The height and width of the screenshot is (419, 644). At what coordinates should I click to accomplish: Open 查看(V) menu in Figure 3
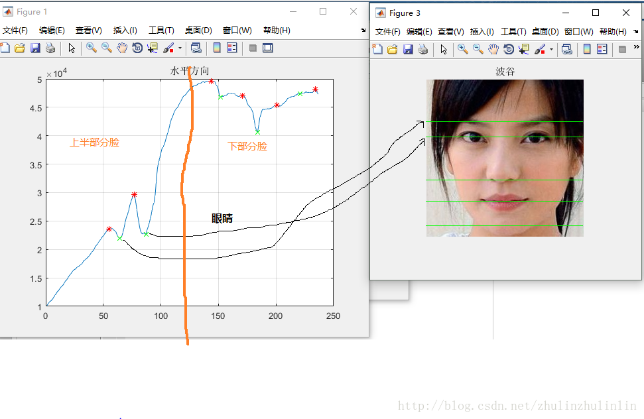point(451,32)
